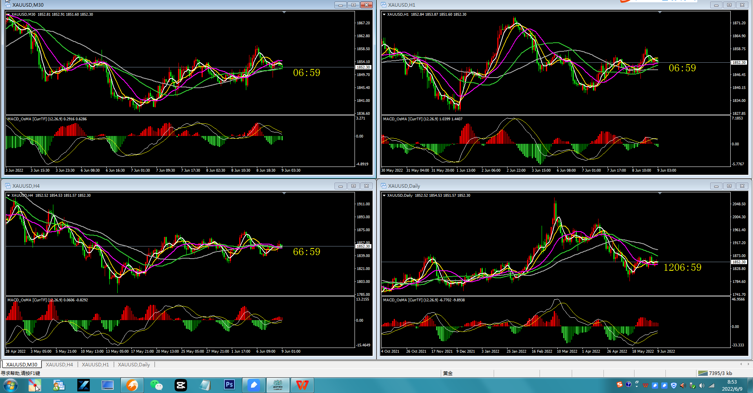Image resolution: width=753 pixels, height=393 pixels.
Task: Click the XAUUSD,H1 window title icon
Action: coord(384,5)
